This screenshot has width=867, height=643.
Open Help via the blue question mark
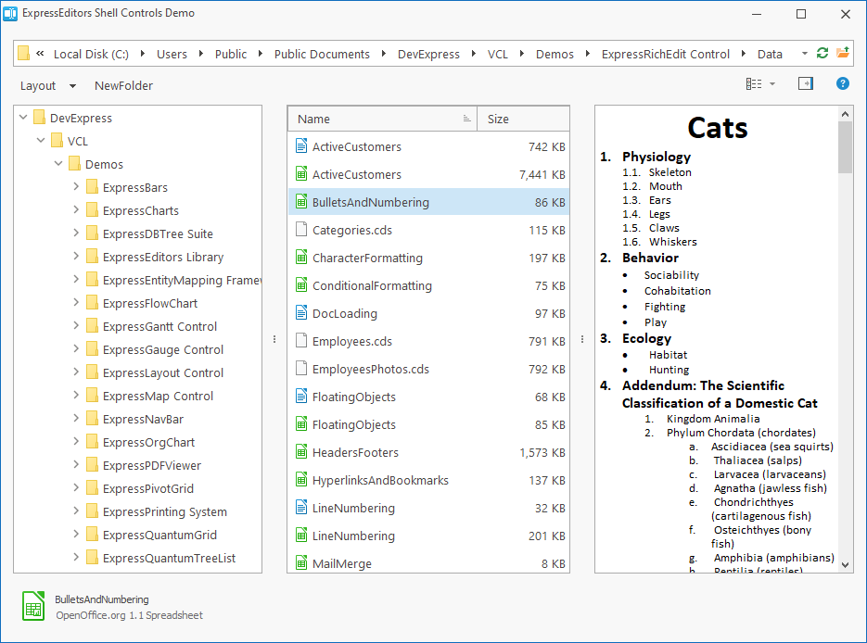click(x=842, y=83)
